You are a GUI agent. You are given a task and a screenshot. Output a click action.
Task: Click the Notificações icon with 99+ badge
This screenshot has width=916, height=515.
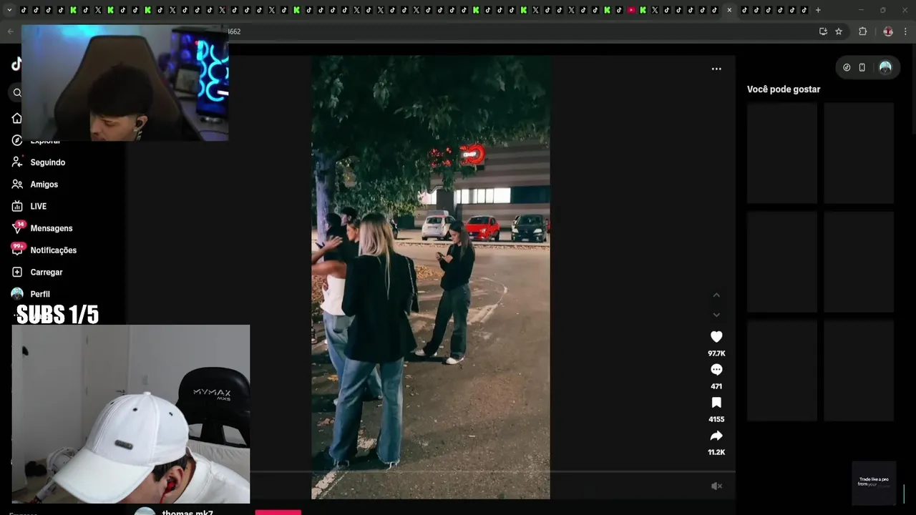pos(17,250)
